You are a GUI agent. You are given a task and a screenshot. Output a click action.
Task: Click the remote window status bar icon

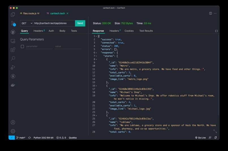(x=12, y=138)
